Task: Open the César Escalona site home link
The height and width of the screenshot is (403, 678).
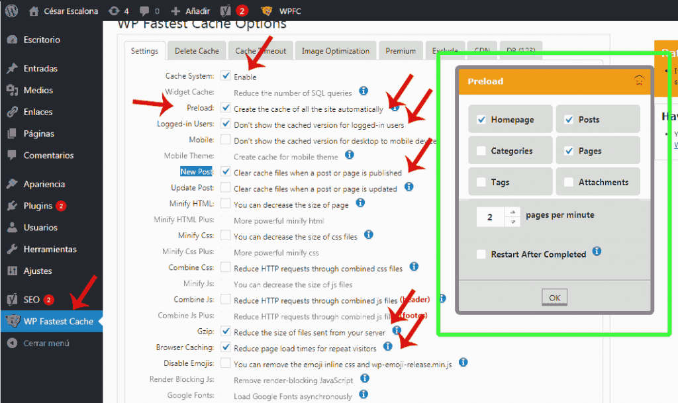Action: [x=64, y=11]
